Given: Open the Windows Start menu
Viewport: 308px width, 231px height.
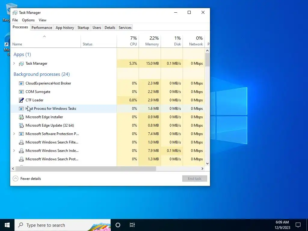Looking at the screenshot, I should coord(7,225).
